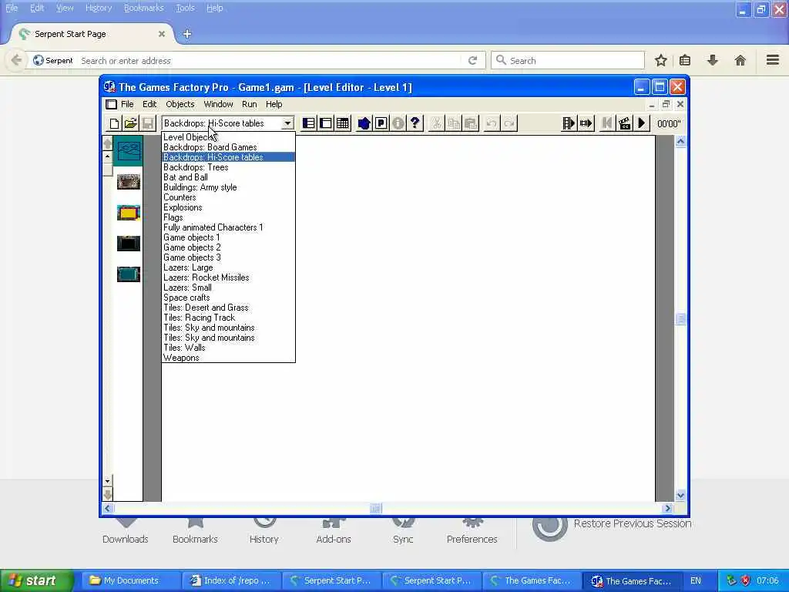Open Games Factory Edit menu
The image size is (789, 592).
tap(149, 104)
